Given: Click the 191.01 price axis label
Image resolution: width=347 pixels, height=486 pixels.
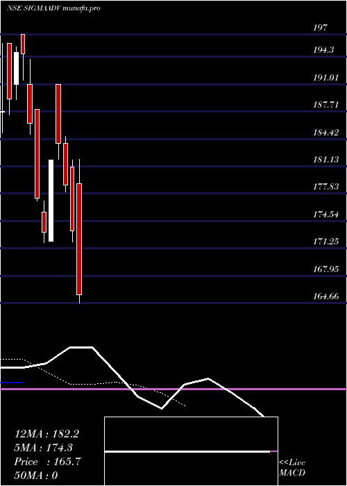Looking at the screenshot, I should pyautogui.click(x=325, y=77).
